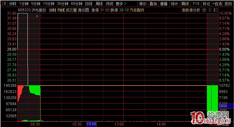The image size is (234, 127).
Task: Click the 涨停 31.90 limit-up value
Action: pyautogui.click(x=100, y=10)
